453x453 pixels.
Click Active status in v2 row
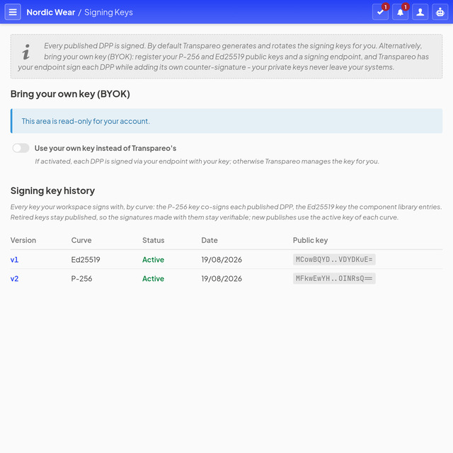tap(153, 279)
